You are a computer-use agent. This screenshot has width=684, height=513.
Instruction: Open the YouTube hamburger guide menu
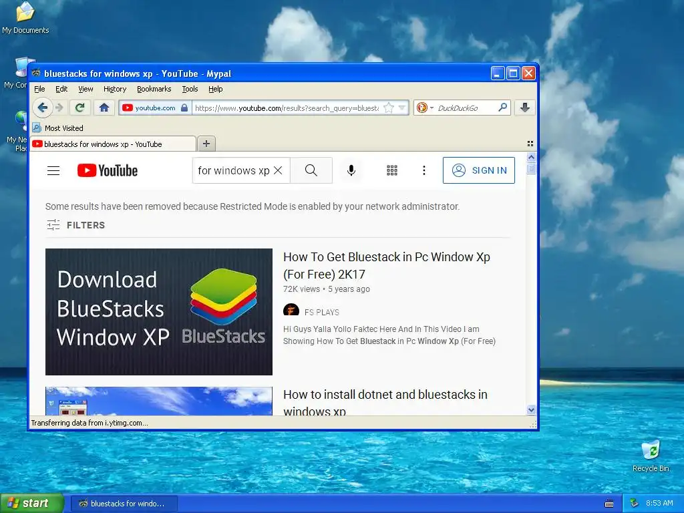53,170
